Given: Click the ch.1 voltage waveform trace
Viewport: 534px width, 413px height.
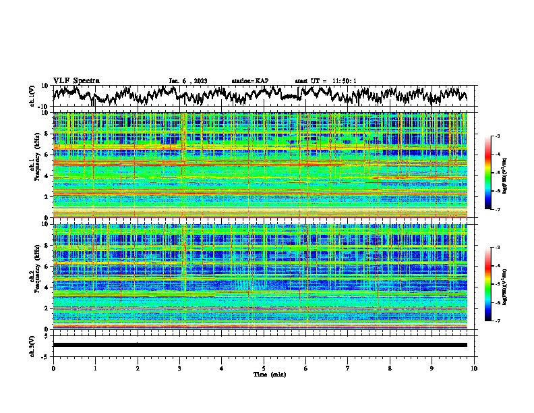Looking at the screenshot, I should [x=260, y=95].
